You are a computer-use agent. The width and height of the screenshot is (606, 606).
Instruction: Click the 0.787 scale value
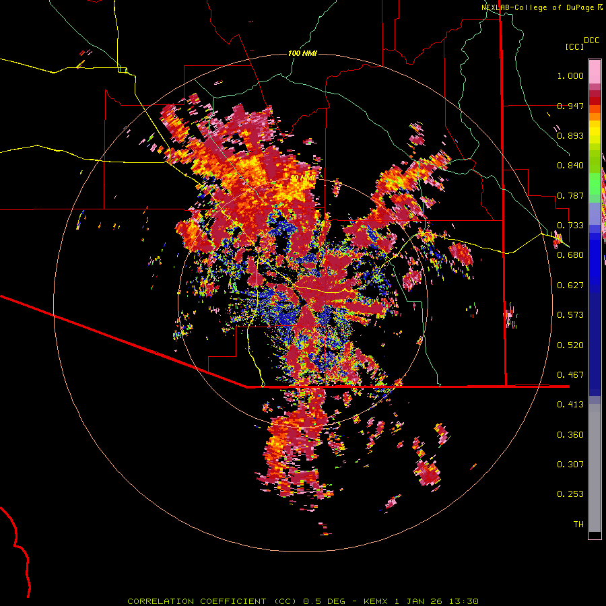(x=570, y=195)
